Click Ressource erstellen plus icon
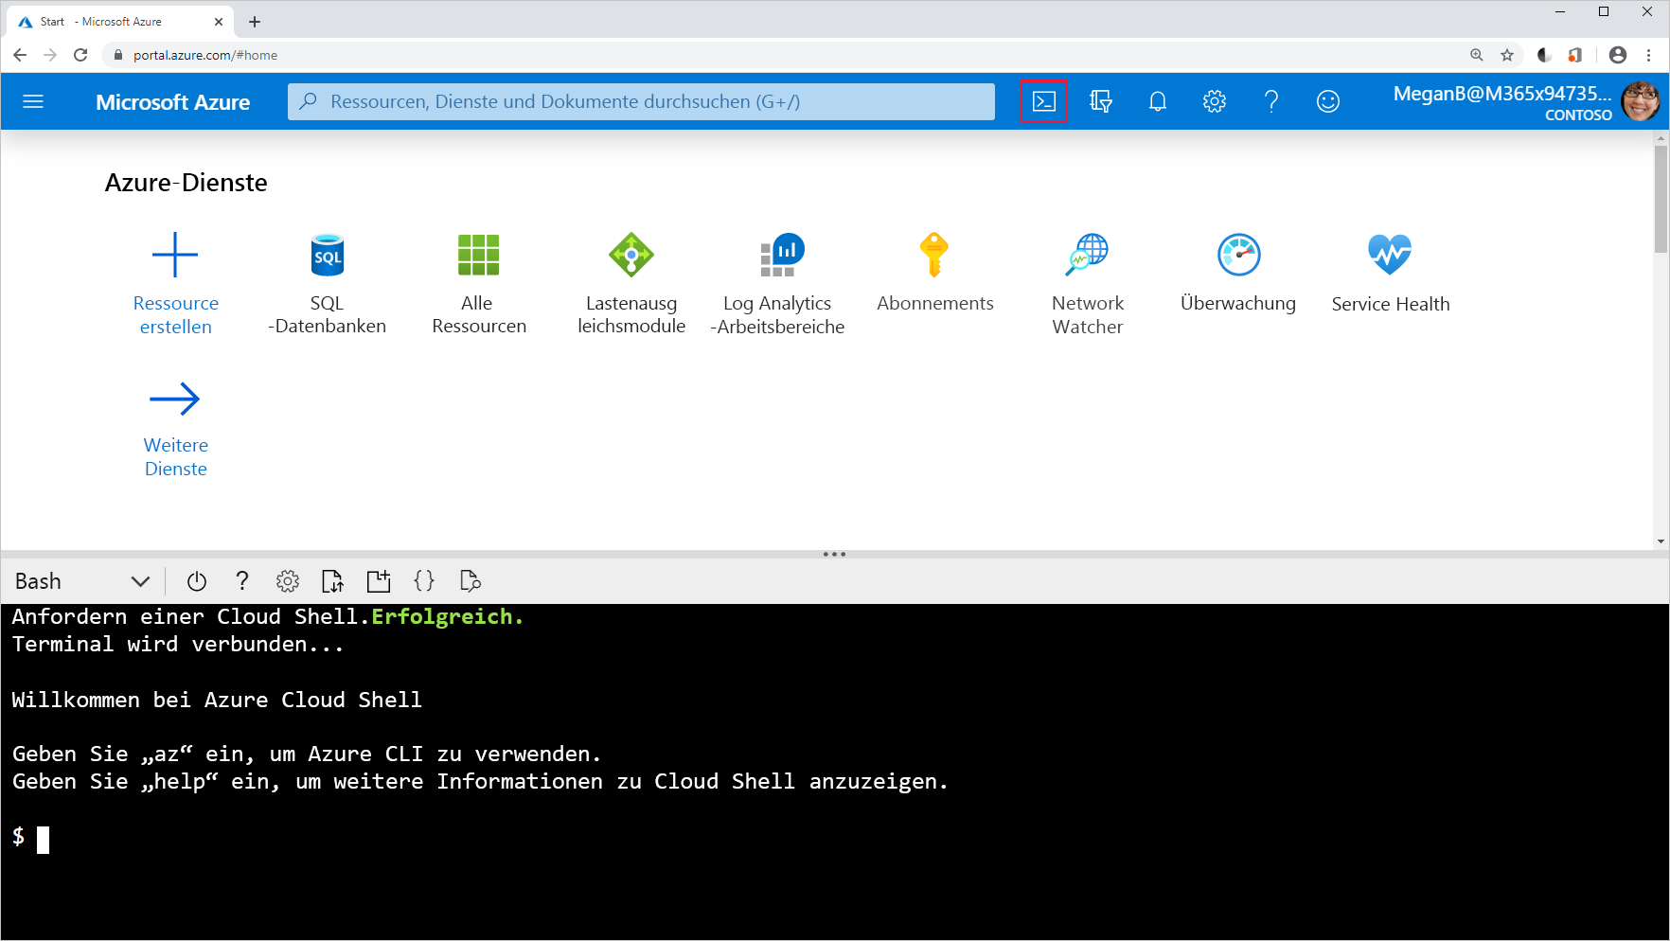Viewport: 1670px width, 941px height. click(175, 255)
